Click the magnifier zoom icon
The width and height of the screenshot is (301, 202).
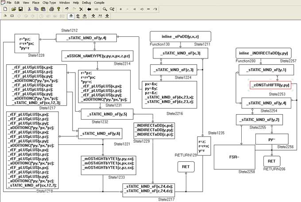(105, 9)
